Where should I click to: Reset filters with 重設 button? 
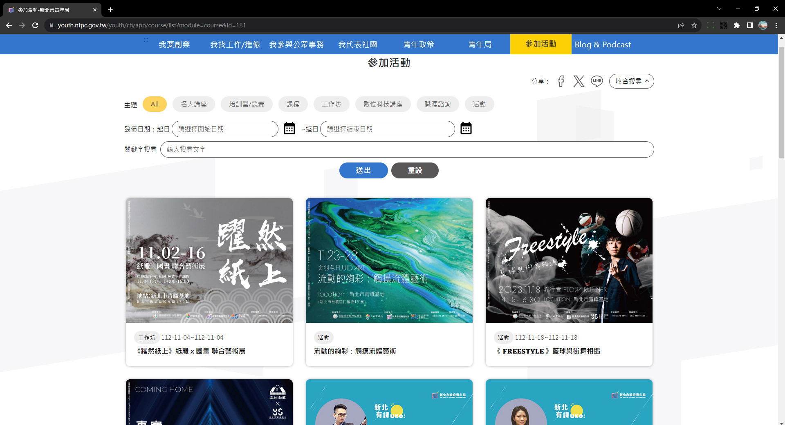[x=415, y=170]
